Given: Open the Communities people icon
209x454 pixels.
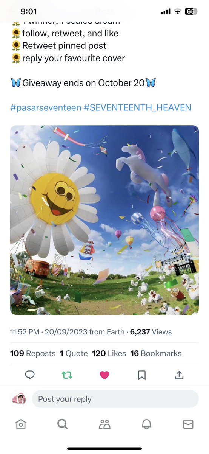Looking at the screenshot, I should (104, 424).
